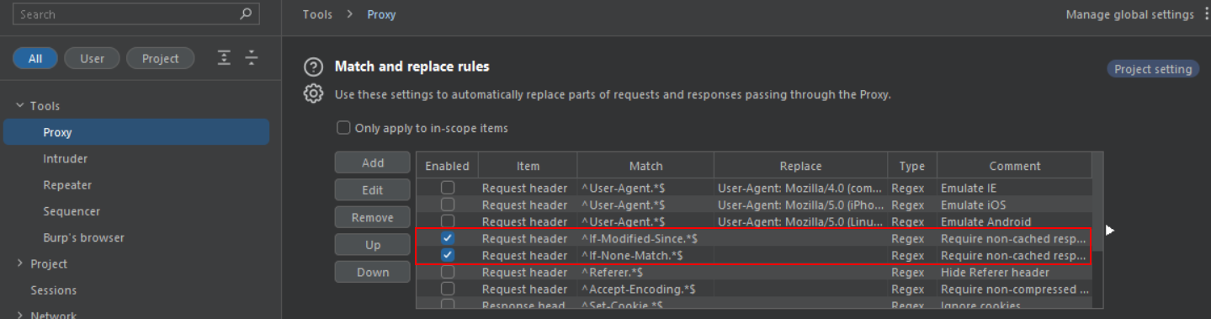Expand the Project tree node
This screenshot has width=1211, height=319.
point(20,263)
